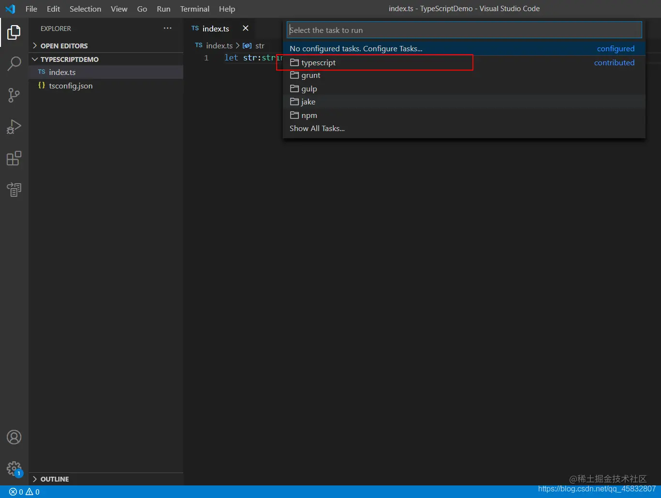Screen dimensions: 661x498
Task: Click the typescript folder icon
Action: coord(294,62)
